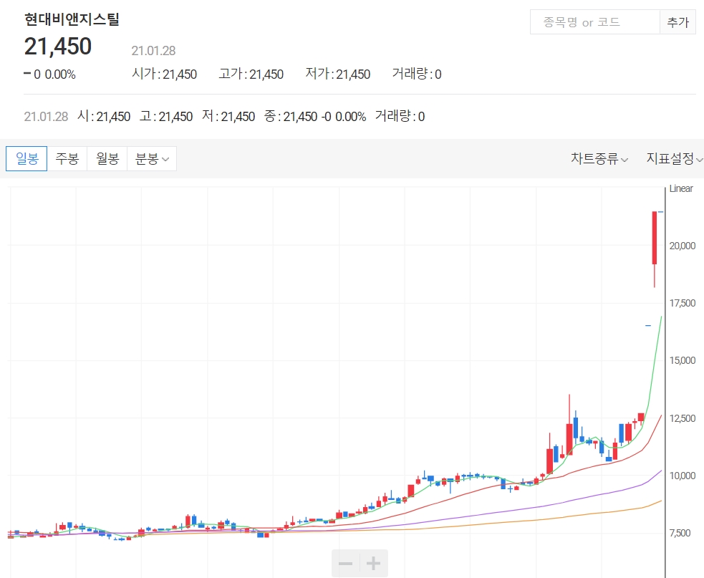Open the 차트종류 chart type dropdown
Image resolution: width=704 pixels, height=578 pixels.
(x=599, y=158)
